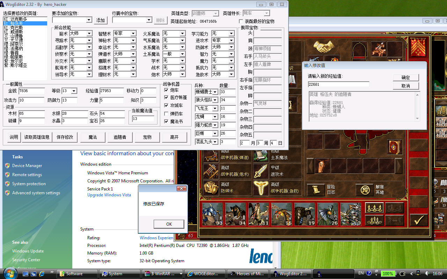Image resolution: width=447 pixels, height=279 pixels.
Task: Select the skull artifact in the backpack
Action: point(322,166)
